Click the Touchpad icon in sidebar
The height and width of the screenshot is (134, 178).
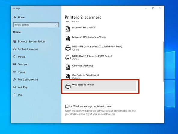click(x=14, y=64)
